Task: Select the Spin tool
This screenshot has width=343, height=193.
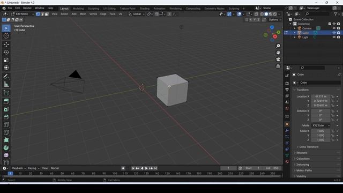Action: (6, 148)
